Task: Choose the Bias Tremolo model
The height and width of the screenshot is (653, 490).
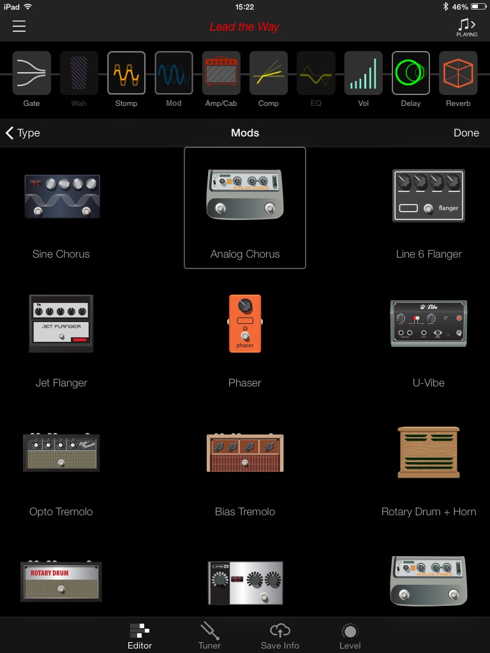Action: tap(245, 452)
